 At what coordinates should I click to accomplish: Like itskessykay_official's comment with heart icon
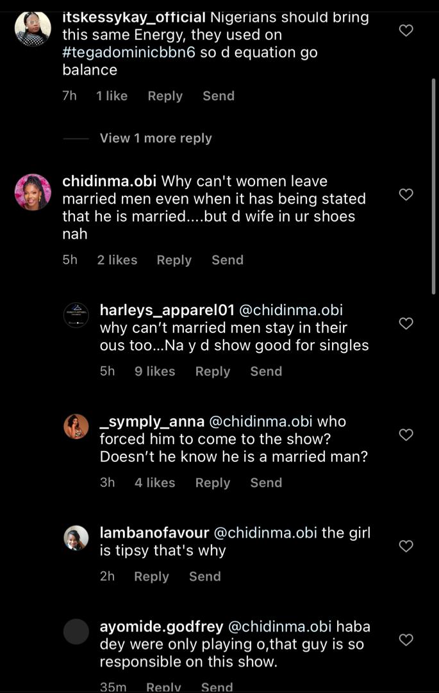[406, 31]
